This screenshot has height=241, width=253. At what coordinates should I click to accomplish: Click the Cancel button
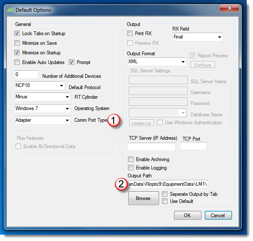pos(218,215)
